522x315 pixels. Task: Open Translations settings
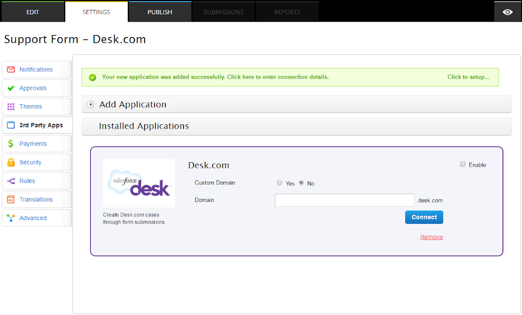(x=37, y=199)
